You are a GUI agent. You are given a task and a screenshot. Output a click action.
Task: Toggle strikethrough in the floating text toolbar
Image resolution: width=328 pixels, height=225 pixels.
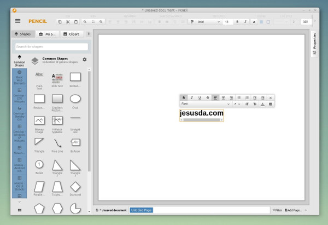(x=207, y=97)
